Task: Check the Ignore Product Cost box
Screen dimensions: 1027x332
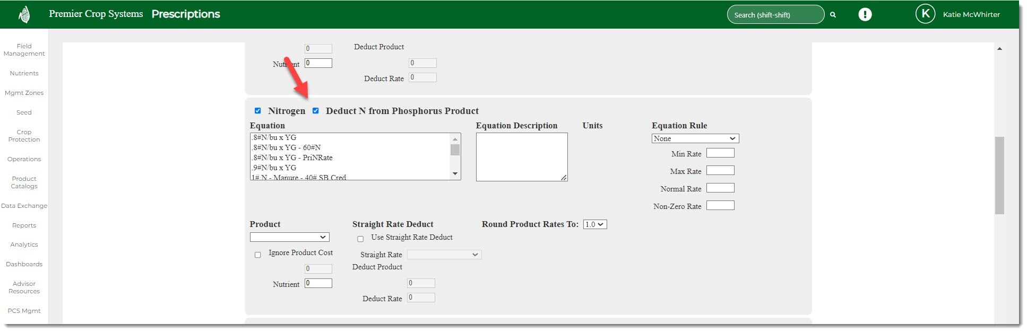Action: 258,255
